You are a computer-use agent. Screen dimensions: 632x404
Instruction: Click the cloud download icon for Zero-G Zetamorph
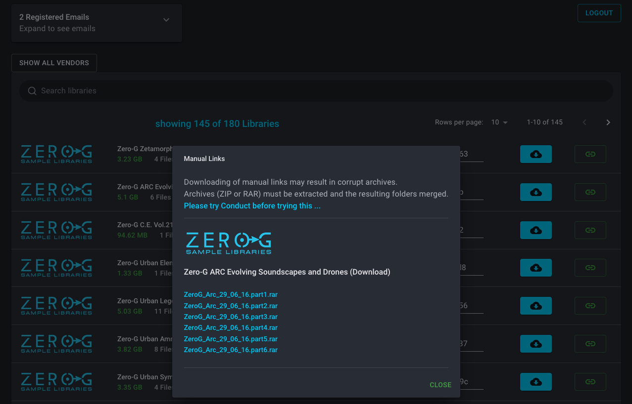[x=535, y=154]
